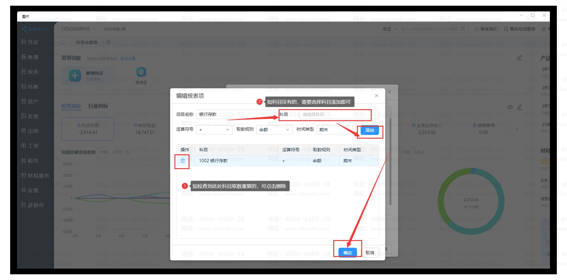Click the 录凭证 shortcut icon

coord(141,72)
